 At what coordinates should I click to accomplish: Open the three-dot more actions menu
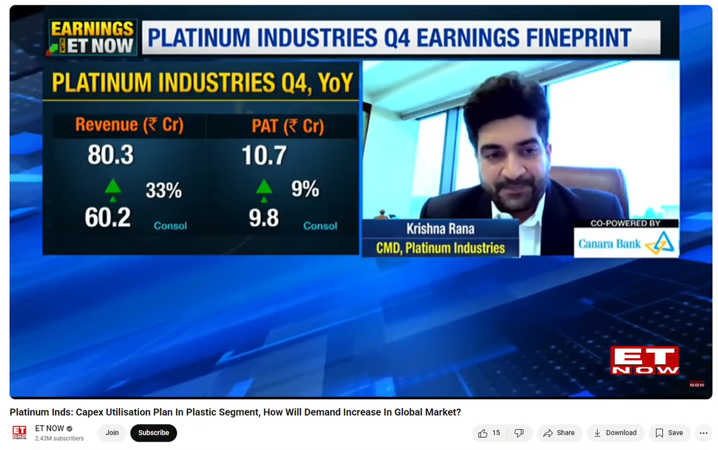pos(703,433)
